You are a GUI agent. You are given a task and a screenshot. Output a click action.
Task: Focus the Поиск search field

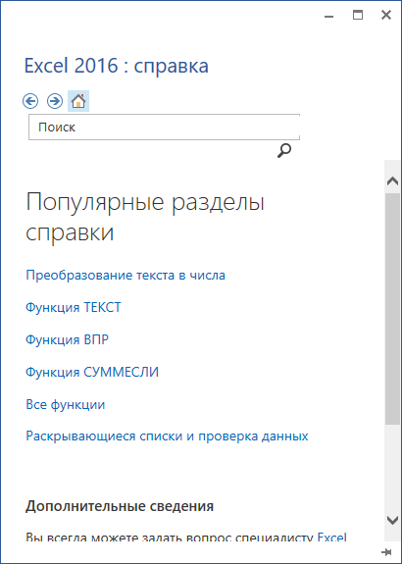click(x=164, y=127)
